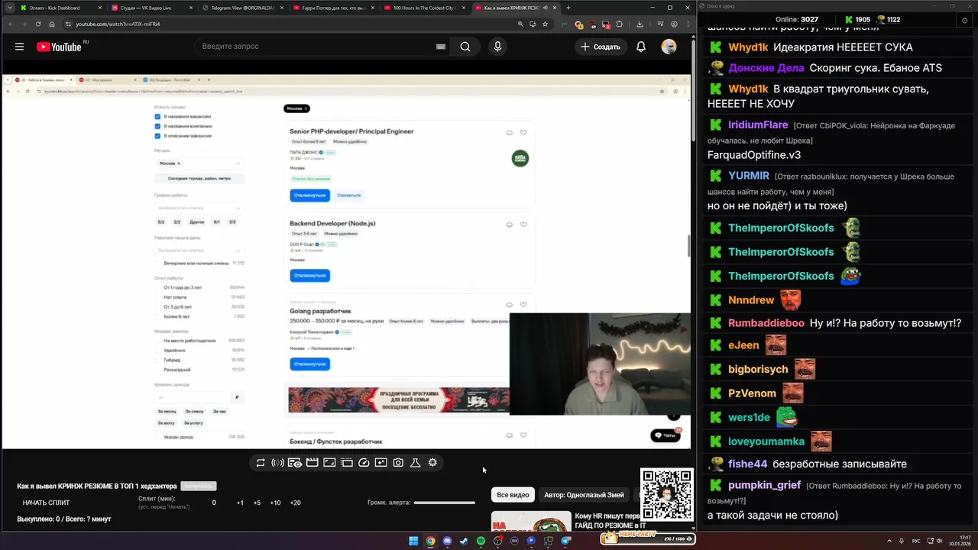Open YouTube notifications bell
978x550 pixels.
[x=641, y=47]
